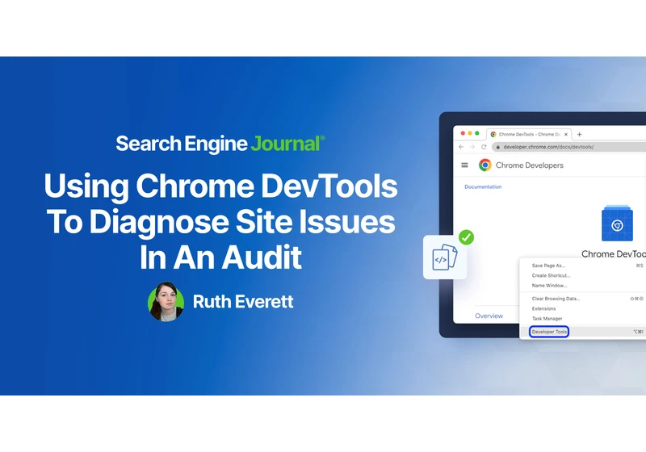Choose Save Page As from the menu
Image resolution: width=646 pixels, height=452 pixels.
(x=582, y=266)
